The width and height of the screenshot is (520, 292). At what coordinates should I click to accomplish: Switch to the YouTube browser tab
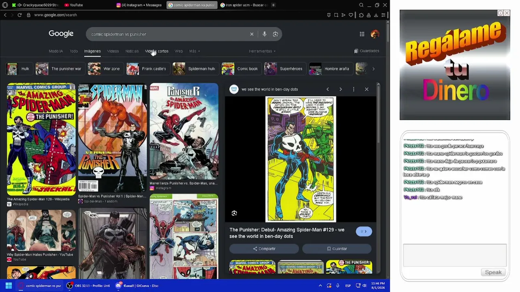(x=87, y=5)
